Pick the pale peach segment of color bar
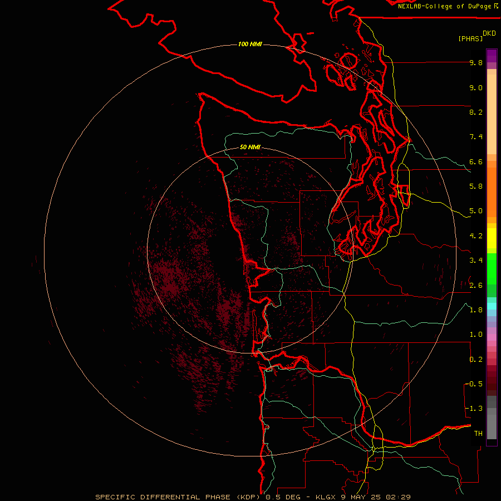The height and width of the screenshot is (501, 501). [x=492, y=114]
